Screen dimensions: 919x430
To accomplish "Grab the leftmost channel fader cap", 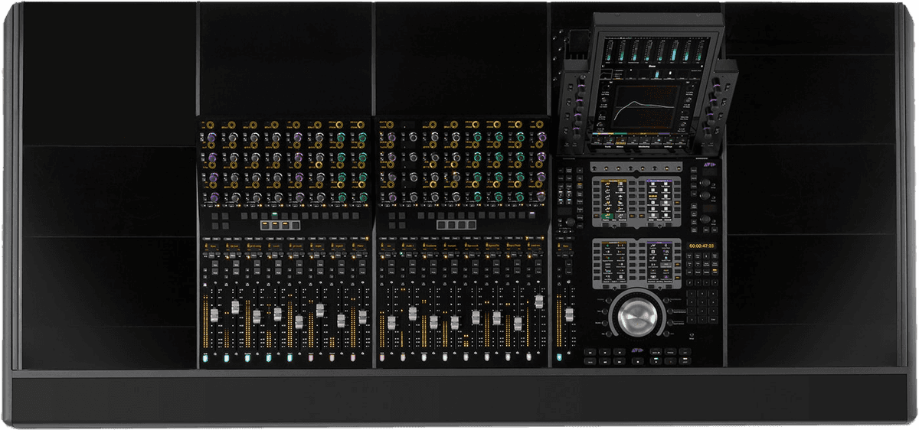I will click(x=214, y=317).
